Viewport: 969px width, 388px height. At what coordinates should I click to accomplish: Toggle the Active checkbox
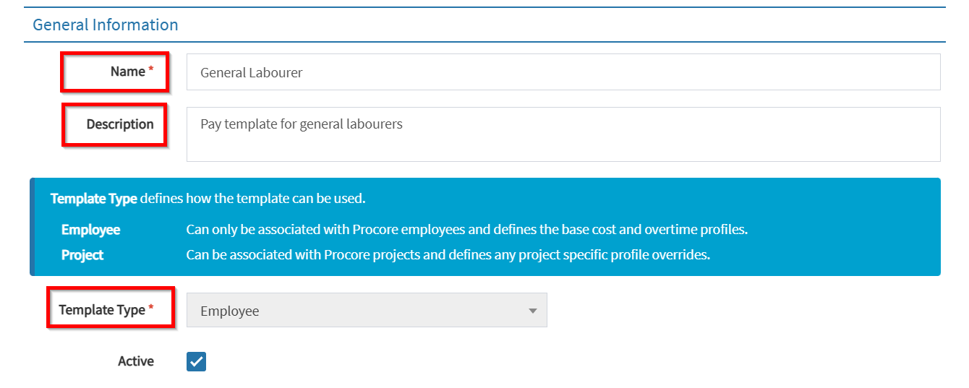point(196,361)
